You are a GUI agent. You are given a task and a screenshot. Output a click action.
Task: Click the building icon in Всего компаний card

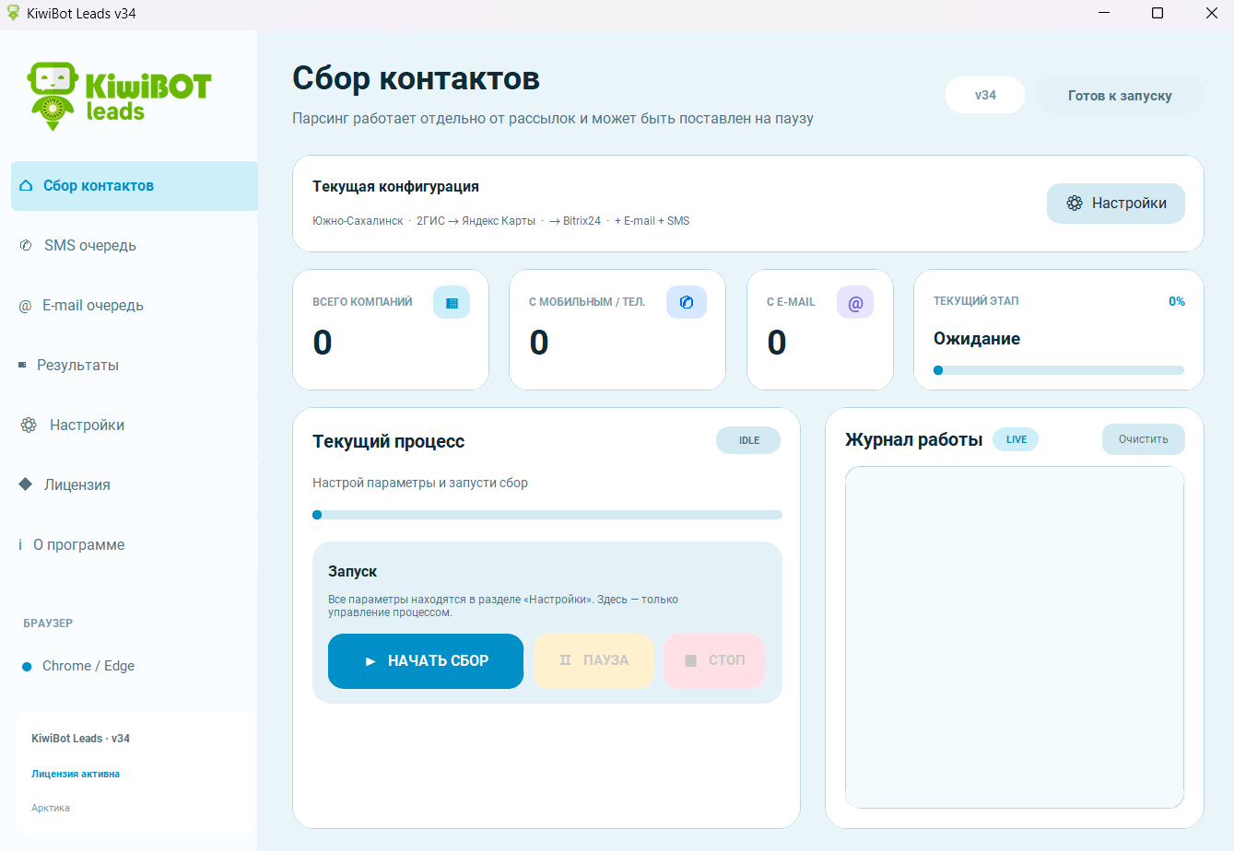[x=452, y=302]
